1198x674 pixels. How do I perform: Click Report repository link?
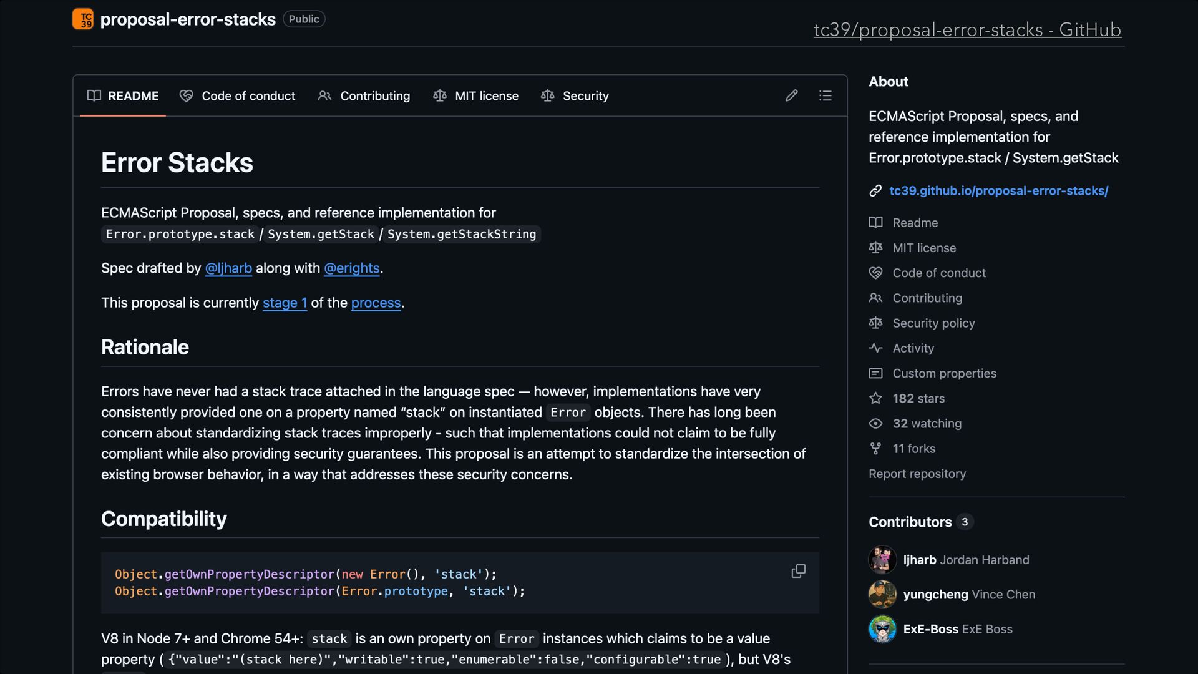917,474
